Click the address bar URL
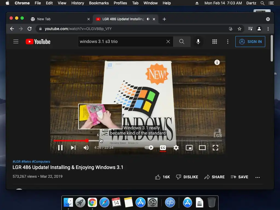 [x=78, y=29]
